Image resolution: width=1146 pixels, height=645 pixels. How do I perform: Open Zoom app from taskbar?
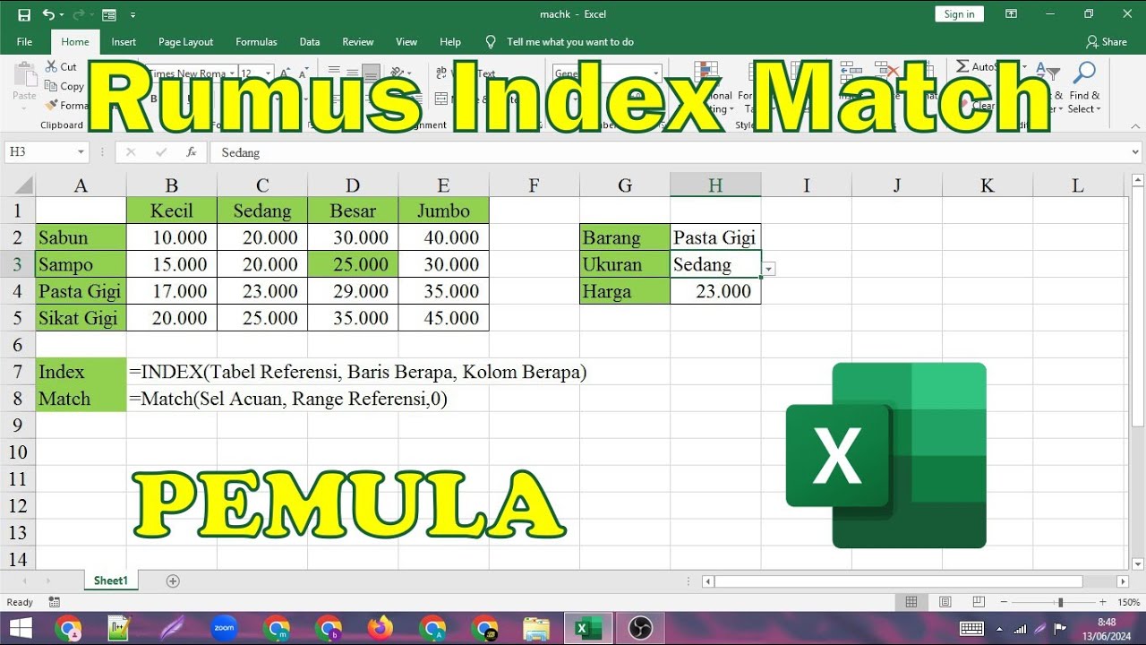[x=224, y=628]
